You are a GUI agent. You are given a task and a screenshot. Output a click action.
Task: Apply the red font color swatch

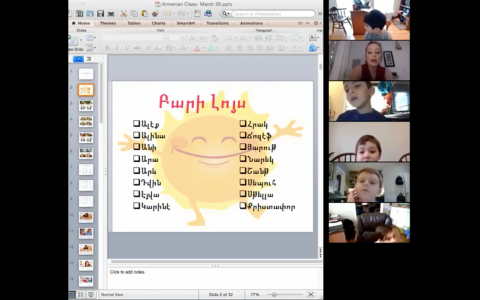(197, 48)
